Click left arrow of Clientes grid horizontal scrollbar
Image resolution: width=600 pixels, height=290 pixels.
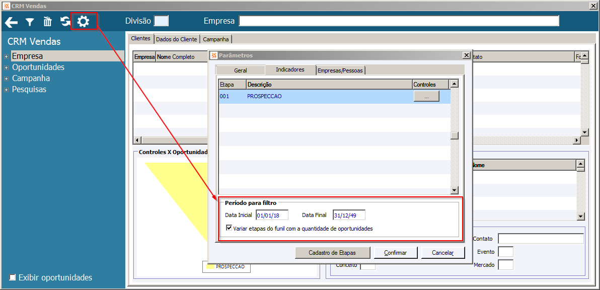(137, 140)
